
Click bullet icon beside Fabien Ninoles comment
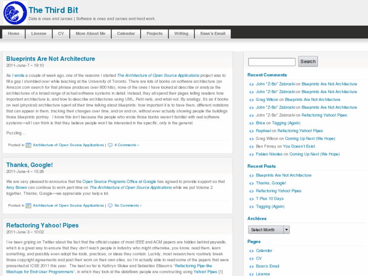[252, 154]
